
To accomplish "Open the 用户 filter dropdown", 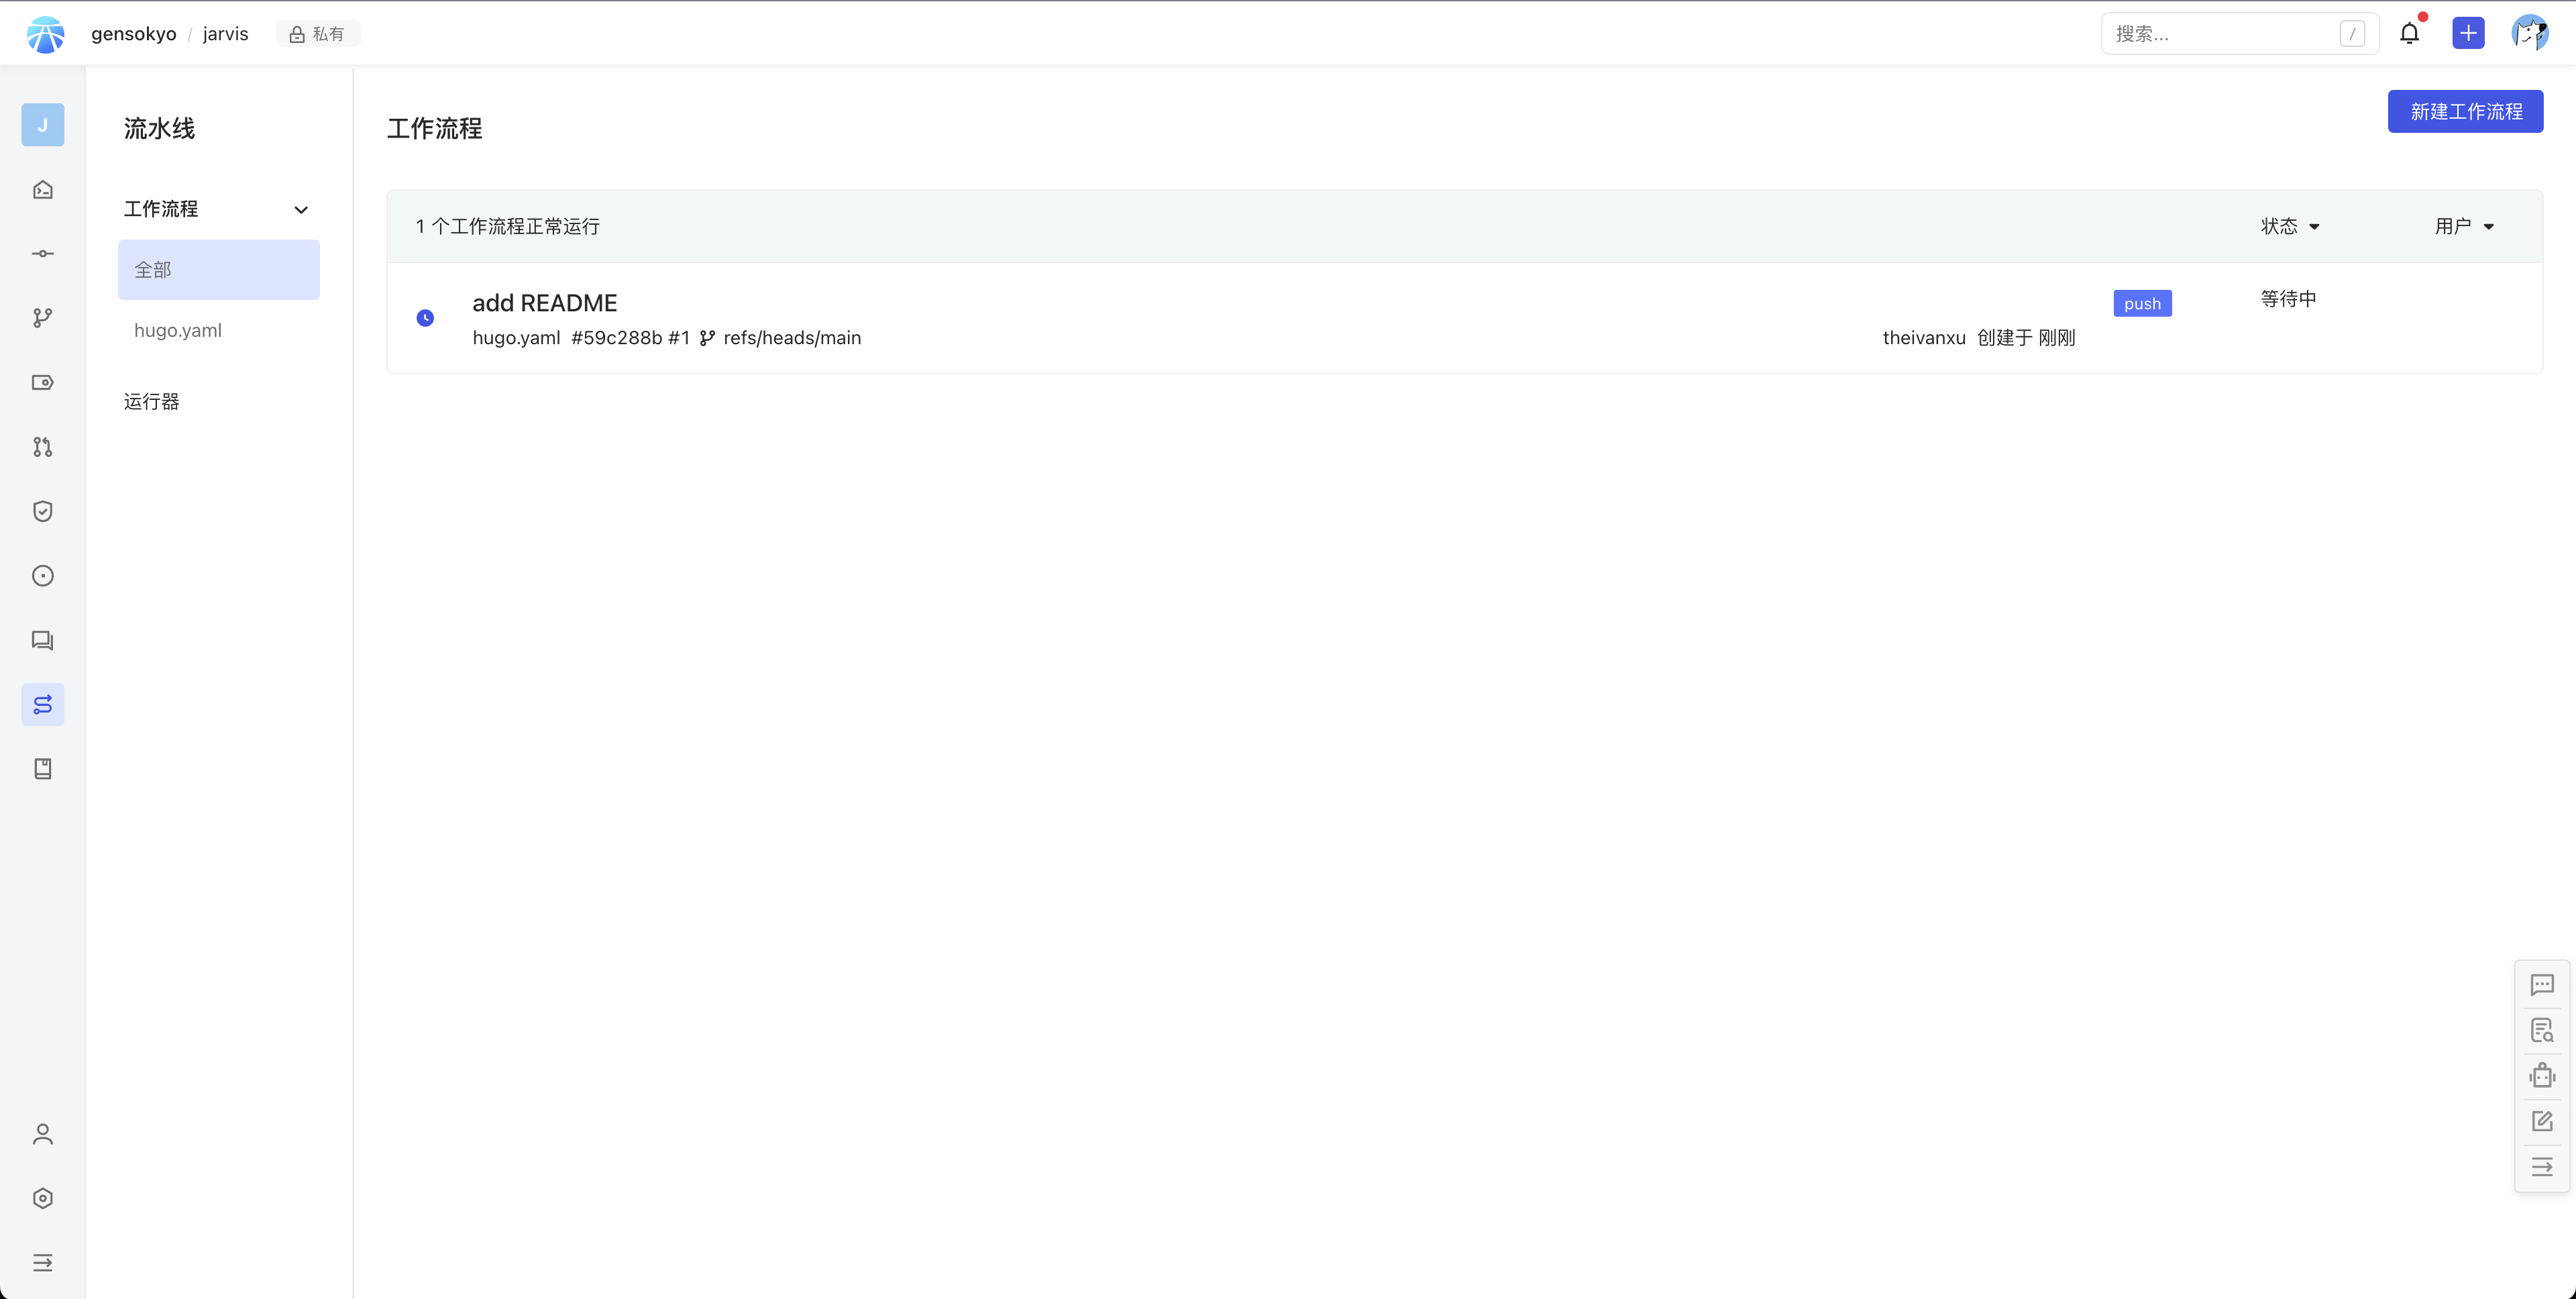I will (2464, 226).
